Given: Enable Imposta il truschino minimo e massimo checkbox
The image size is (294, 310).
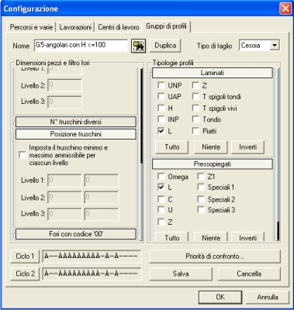Looking at the screenshot, I should point(22,155).
